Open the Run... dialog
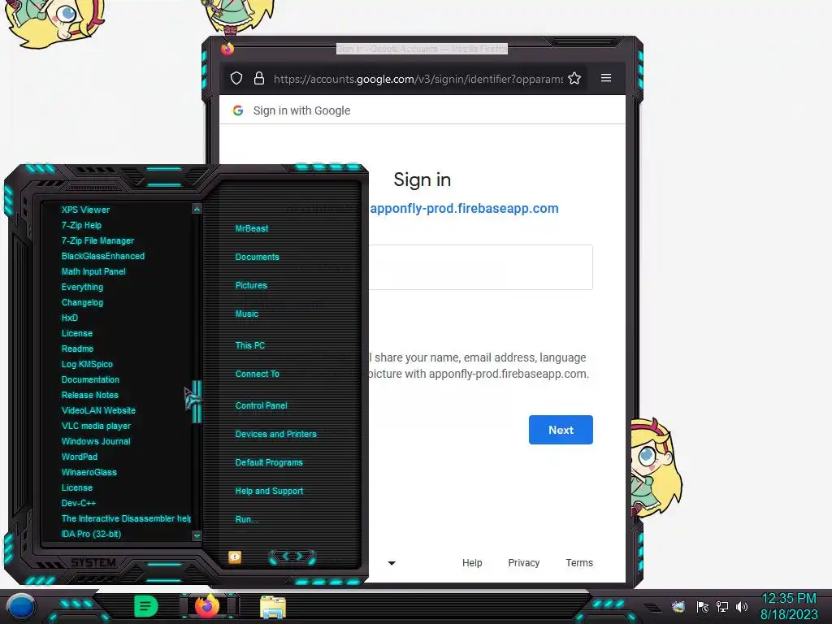The height and width of the screenshot is (624, 832). tap(247, 519)
